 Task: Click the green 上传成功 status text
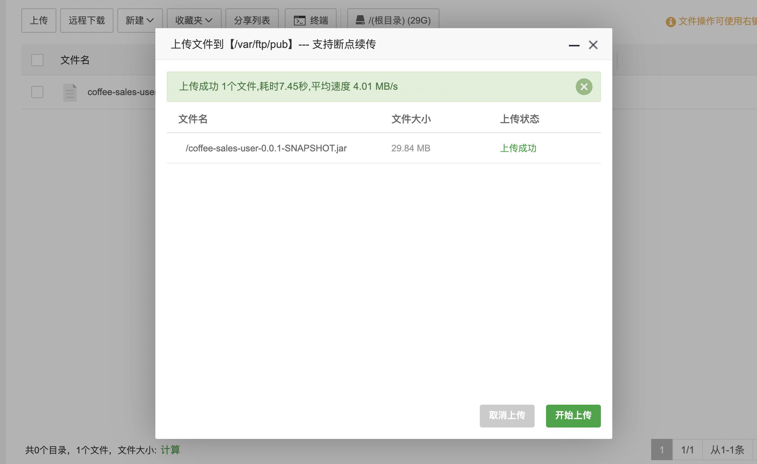tap(518, 148)
